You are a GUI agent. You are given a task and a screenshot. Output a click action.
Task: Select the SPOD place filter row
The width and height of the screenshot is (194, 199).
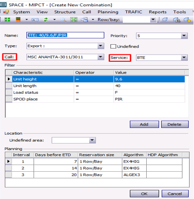pos(95,99)
